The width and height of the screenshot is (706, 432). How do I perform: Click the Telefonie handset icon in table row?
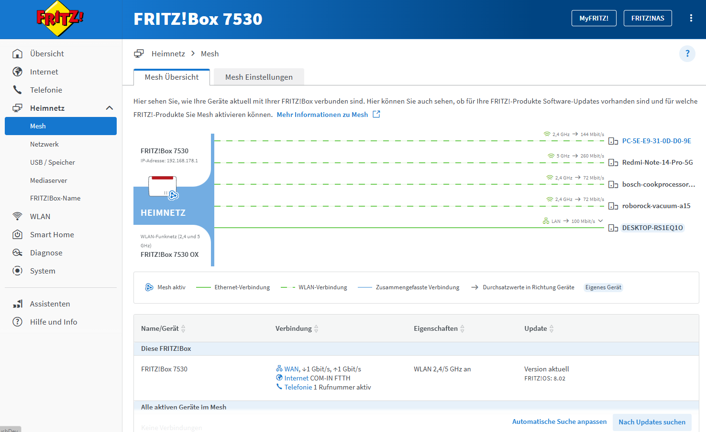tap(279, 387)
